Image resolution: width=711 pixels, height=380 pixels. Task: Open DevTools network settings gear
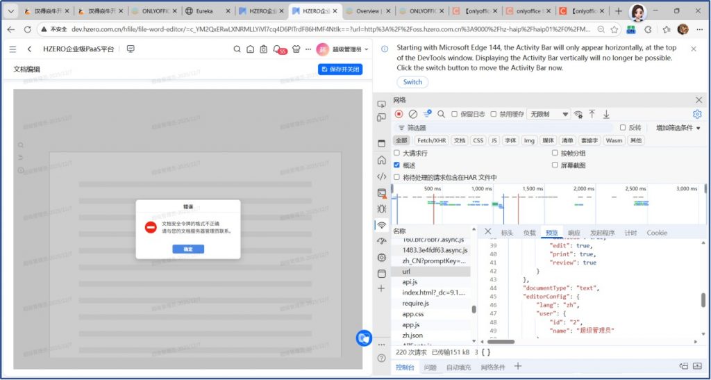696,114
